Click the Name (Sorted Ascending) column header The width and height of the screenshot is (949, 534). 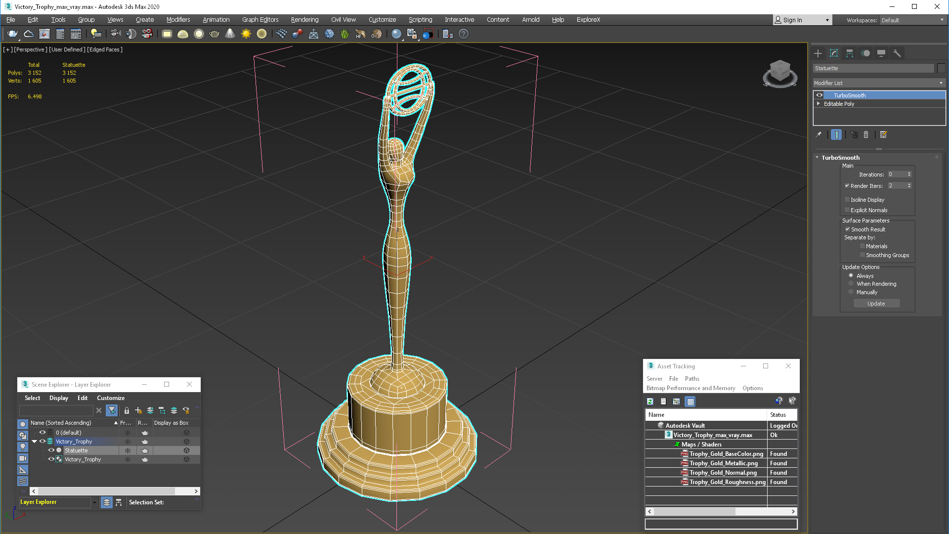74,423
